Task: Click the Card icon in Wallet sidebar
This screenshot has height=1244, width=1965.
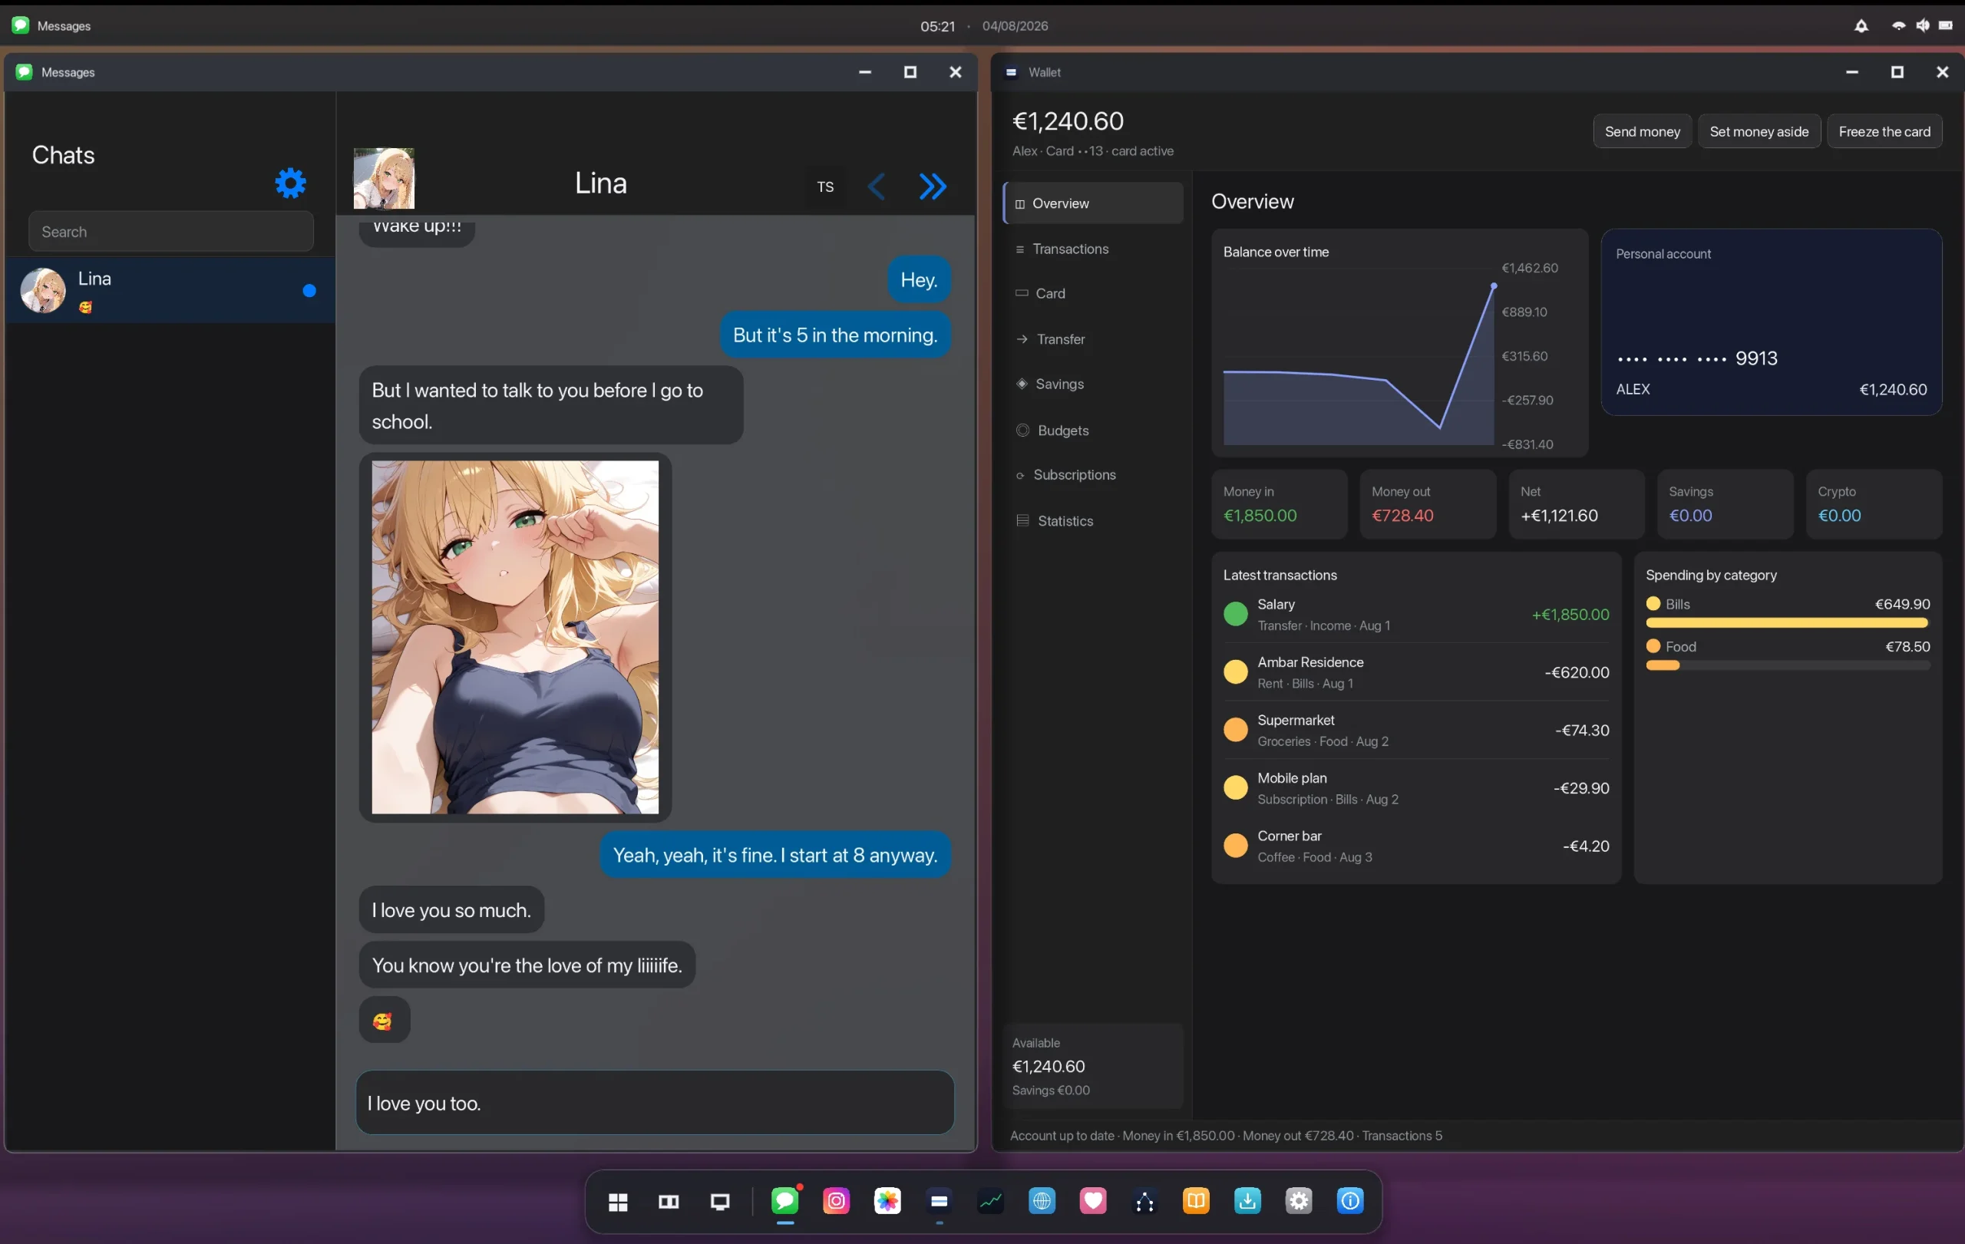Action: pos(1022,293)
